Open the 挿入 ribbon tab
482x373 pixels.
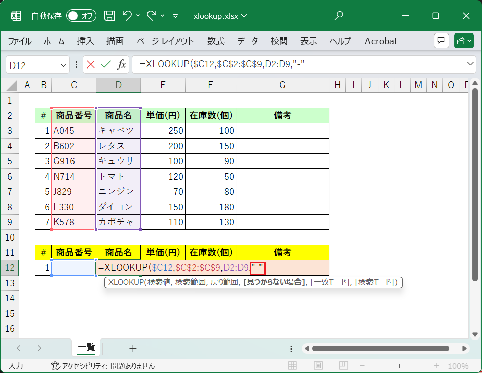click(85, 41)
